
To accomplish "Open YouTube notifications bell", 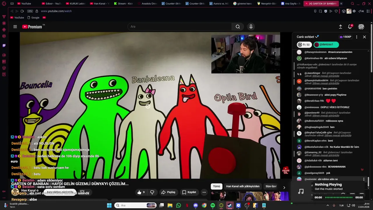I will tap(350, 27).
